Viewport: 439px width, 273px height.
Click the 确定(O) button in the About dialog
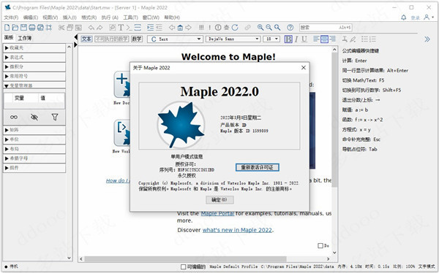coord(219,200)
